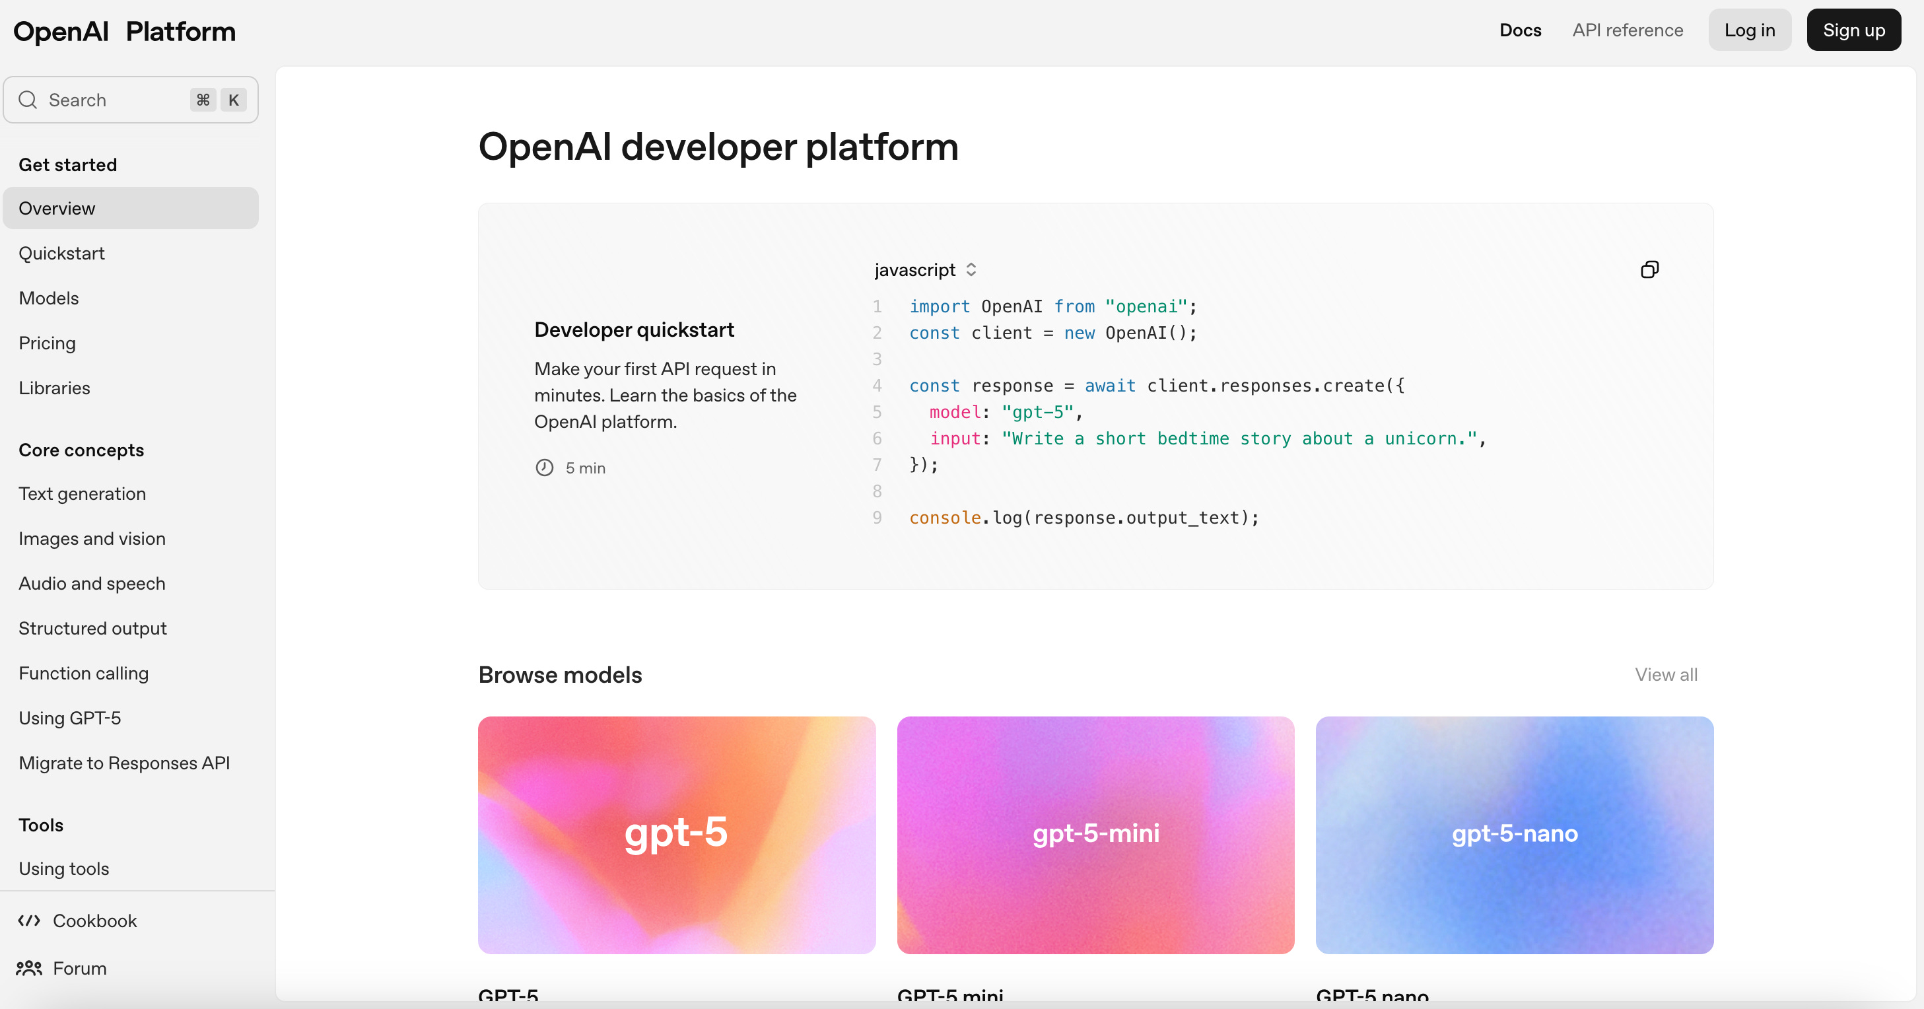Click the search magnifier icon
Viewport: 1924px width, 1009px height.
(28, 100)
